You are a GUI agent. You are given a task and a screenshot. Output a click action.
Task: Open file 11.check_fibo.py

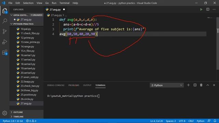point(26,33)
